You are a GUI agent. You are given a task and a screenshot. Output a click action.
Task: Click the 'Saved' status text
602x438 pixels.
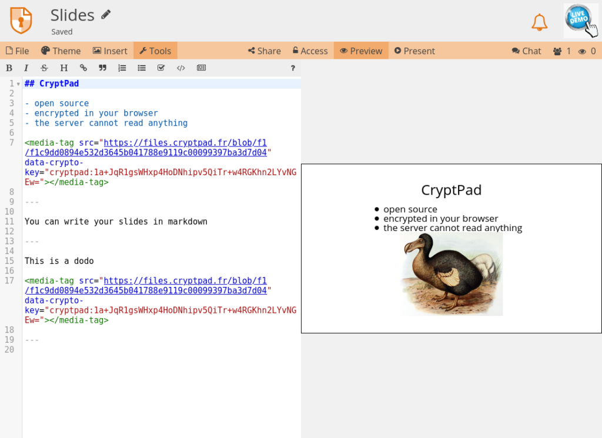pos(62,32)
